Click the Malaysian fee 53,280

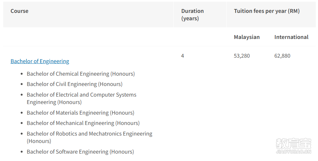click(242, 56)
